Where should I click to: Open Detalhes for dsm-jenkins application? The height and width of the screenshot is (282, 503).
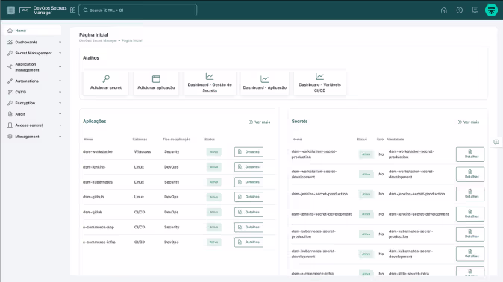coord(249,167)
